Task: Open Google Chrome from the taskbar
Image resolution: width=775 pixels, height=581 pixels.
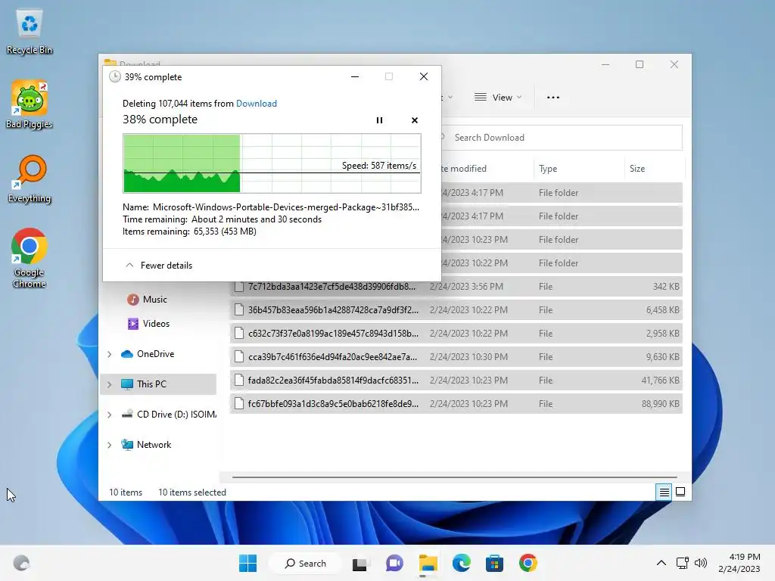Action: [x=528, y=563]
